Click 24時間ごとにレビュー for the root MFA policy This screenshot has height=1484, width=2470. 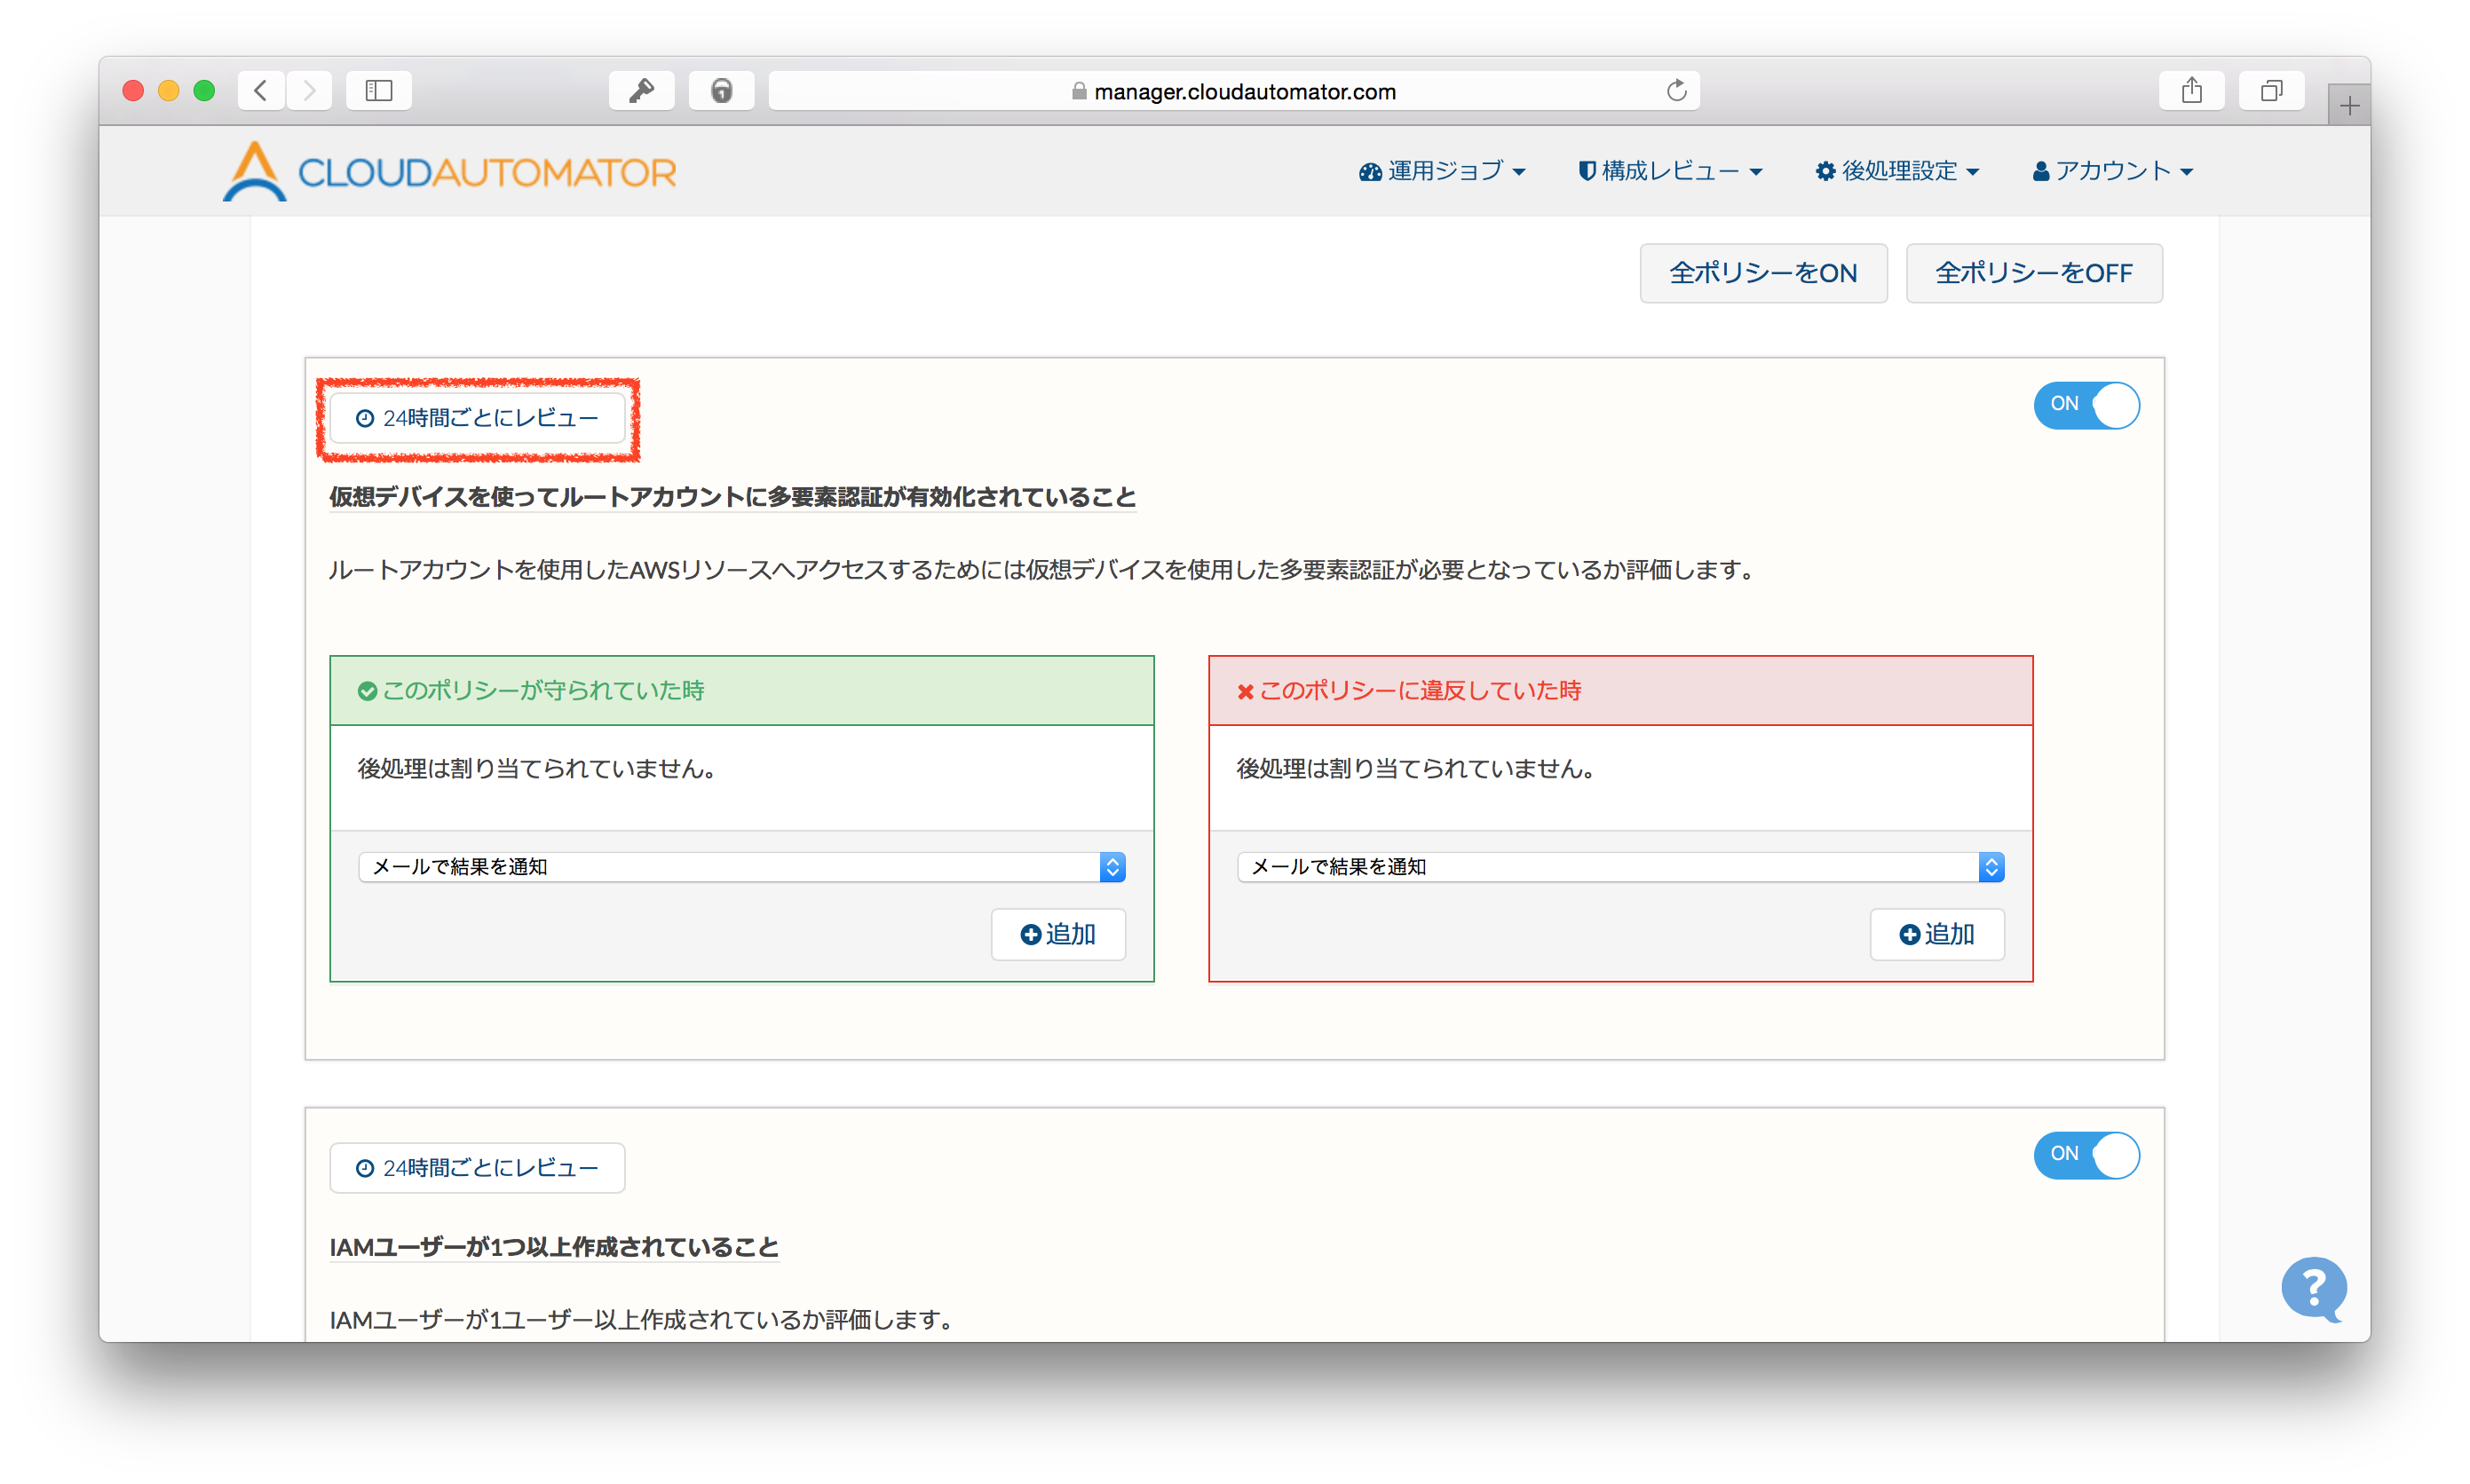point(477,418)
